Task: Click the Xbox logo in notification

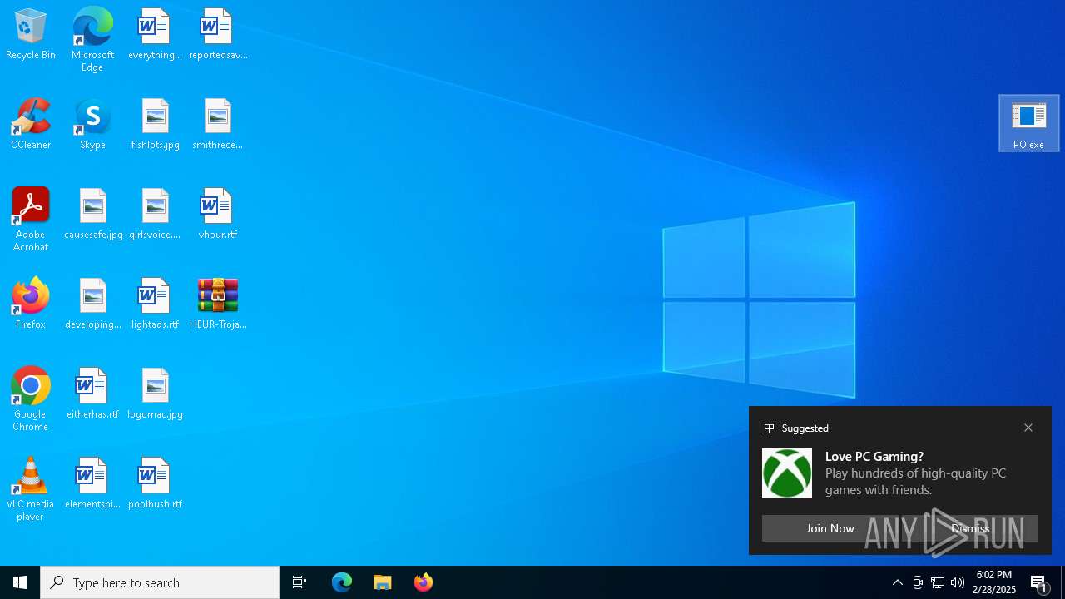Action: (787, 473)
